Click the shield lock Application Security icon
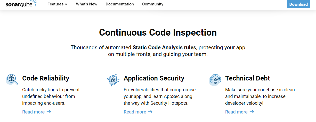The image size is (316, 122). pos(113,80)
